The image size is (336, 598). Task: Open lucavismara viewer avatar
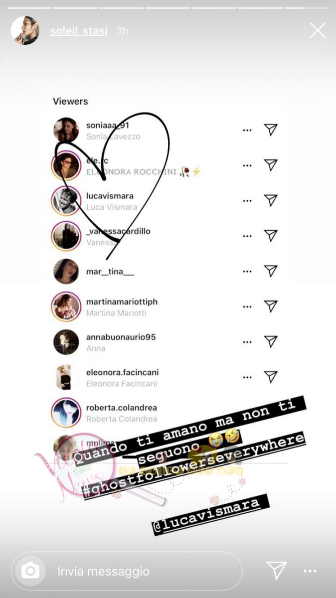point(66,201)
